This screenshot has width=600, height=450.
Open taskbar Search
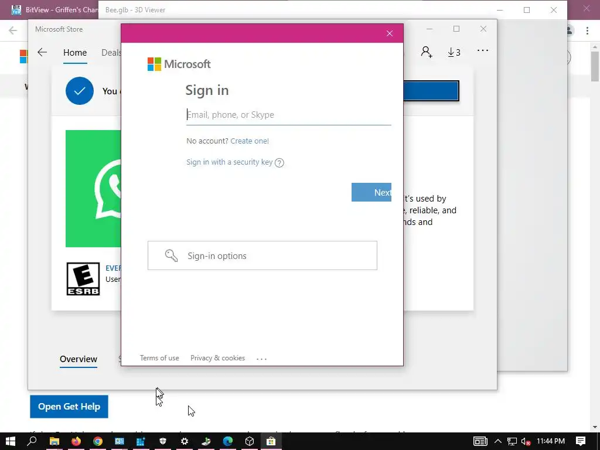click(32, 441)
